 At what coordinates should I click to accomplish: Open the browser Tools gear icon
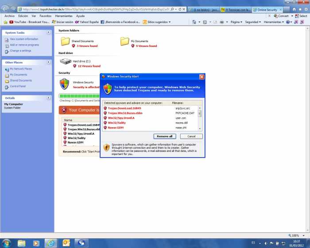[306, 9]
